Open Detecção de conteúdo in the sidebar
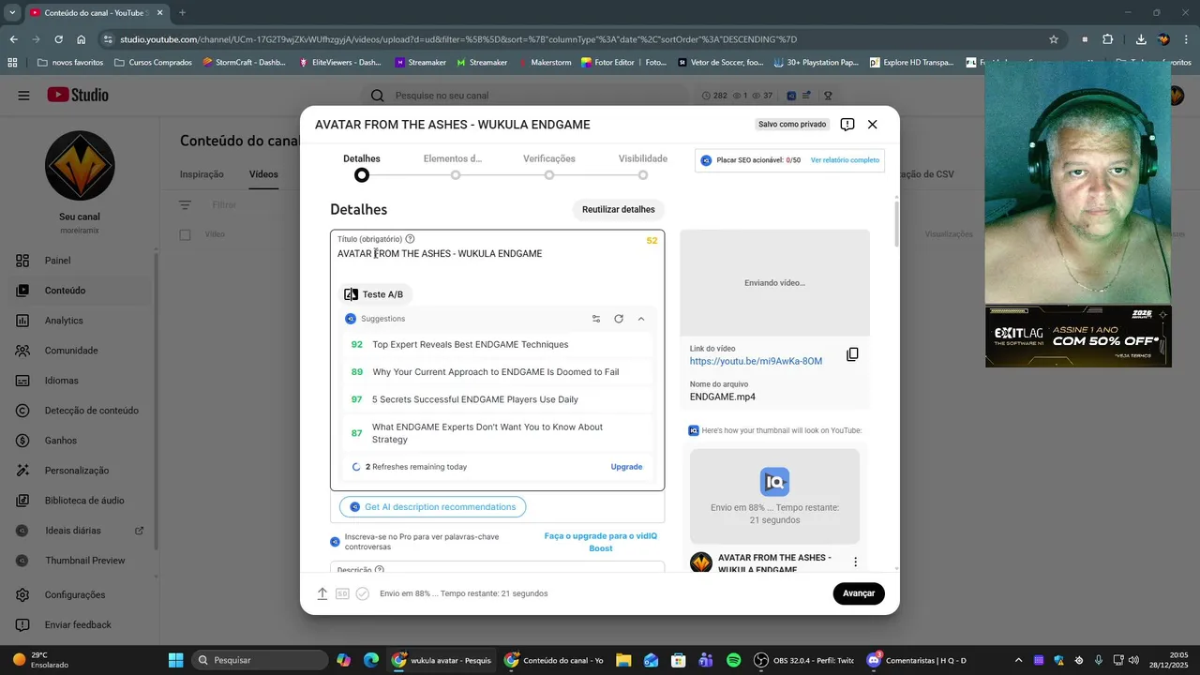 80,411
